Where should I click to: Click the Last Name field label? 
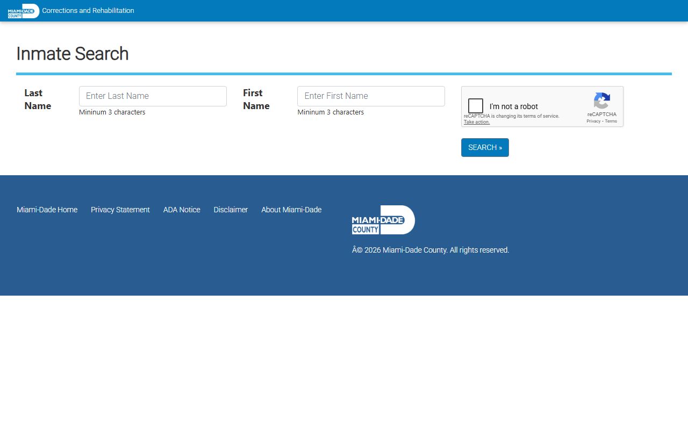click(38, 99)
